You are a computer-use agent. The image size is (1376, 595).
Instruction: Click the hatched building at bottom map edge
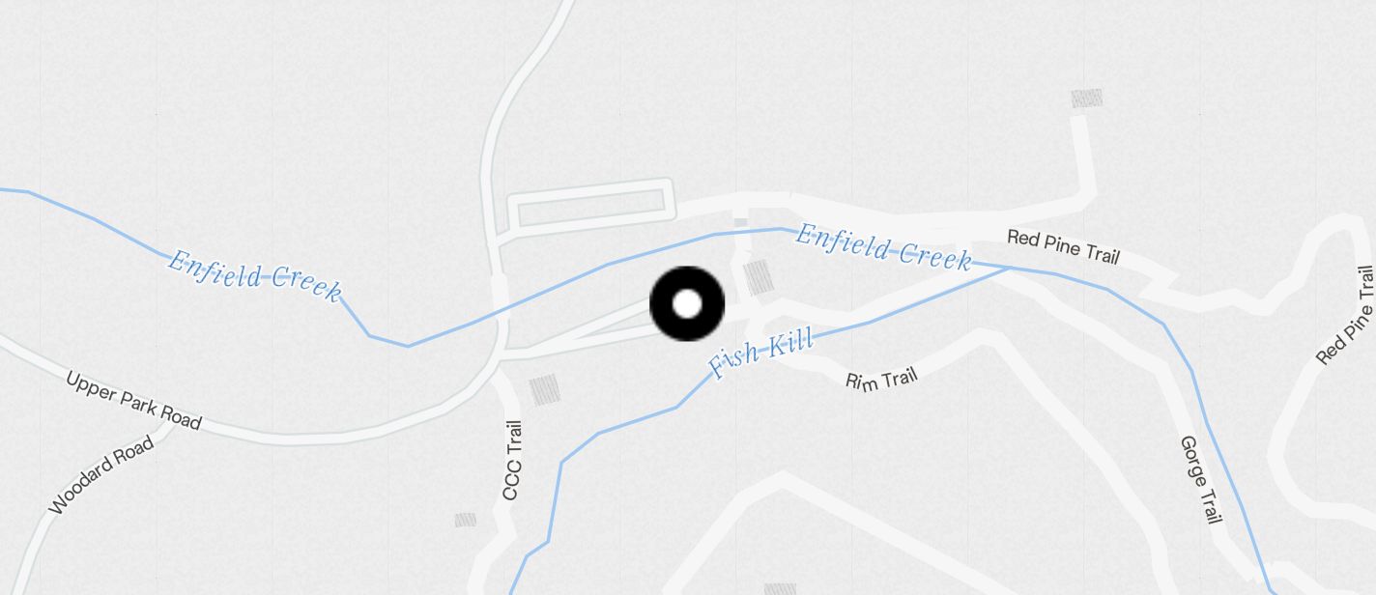[x=781, y=589]
